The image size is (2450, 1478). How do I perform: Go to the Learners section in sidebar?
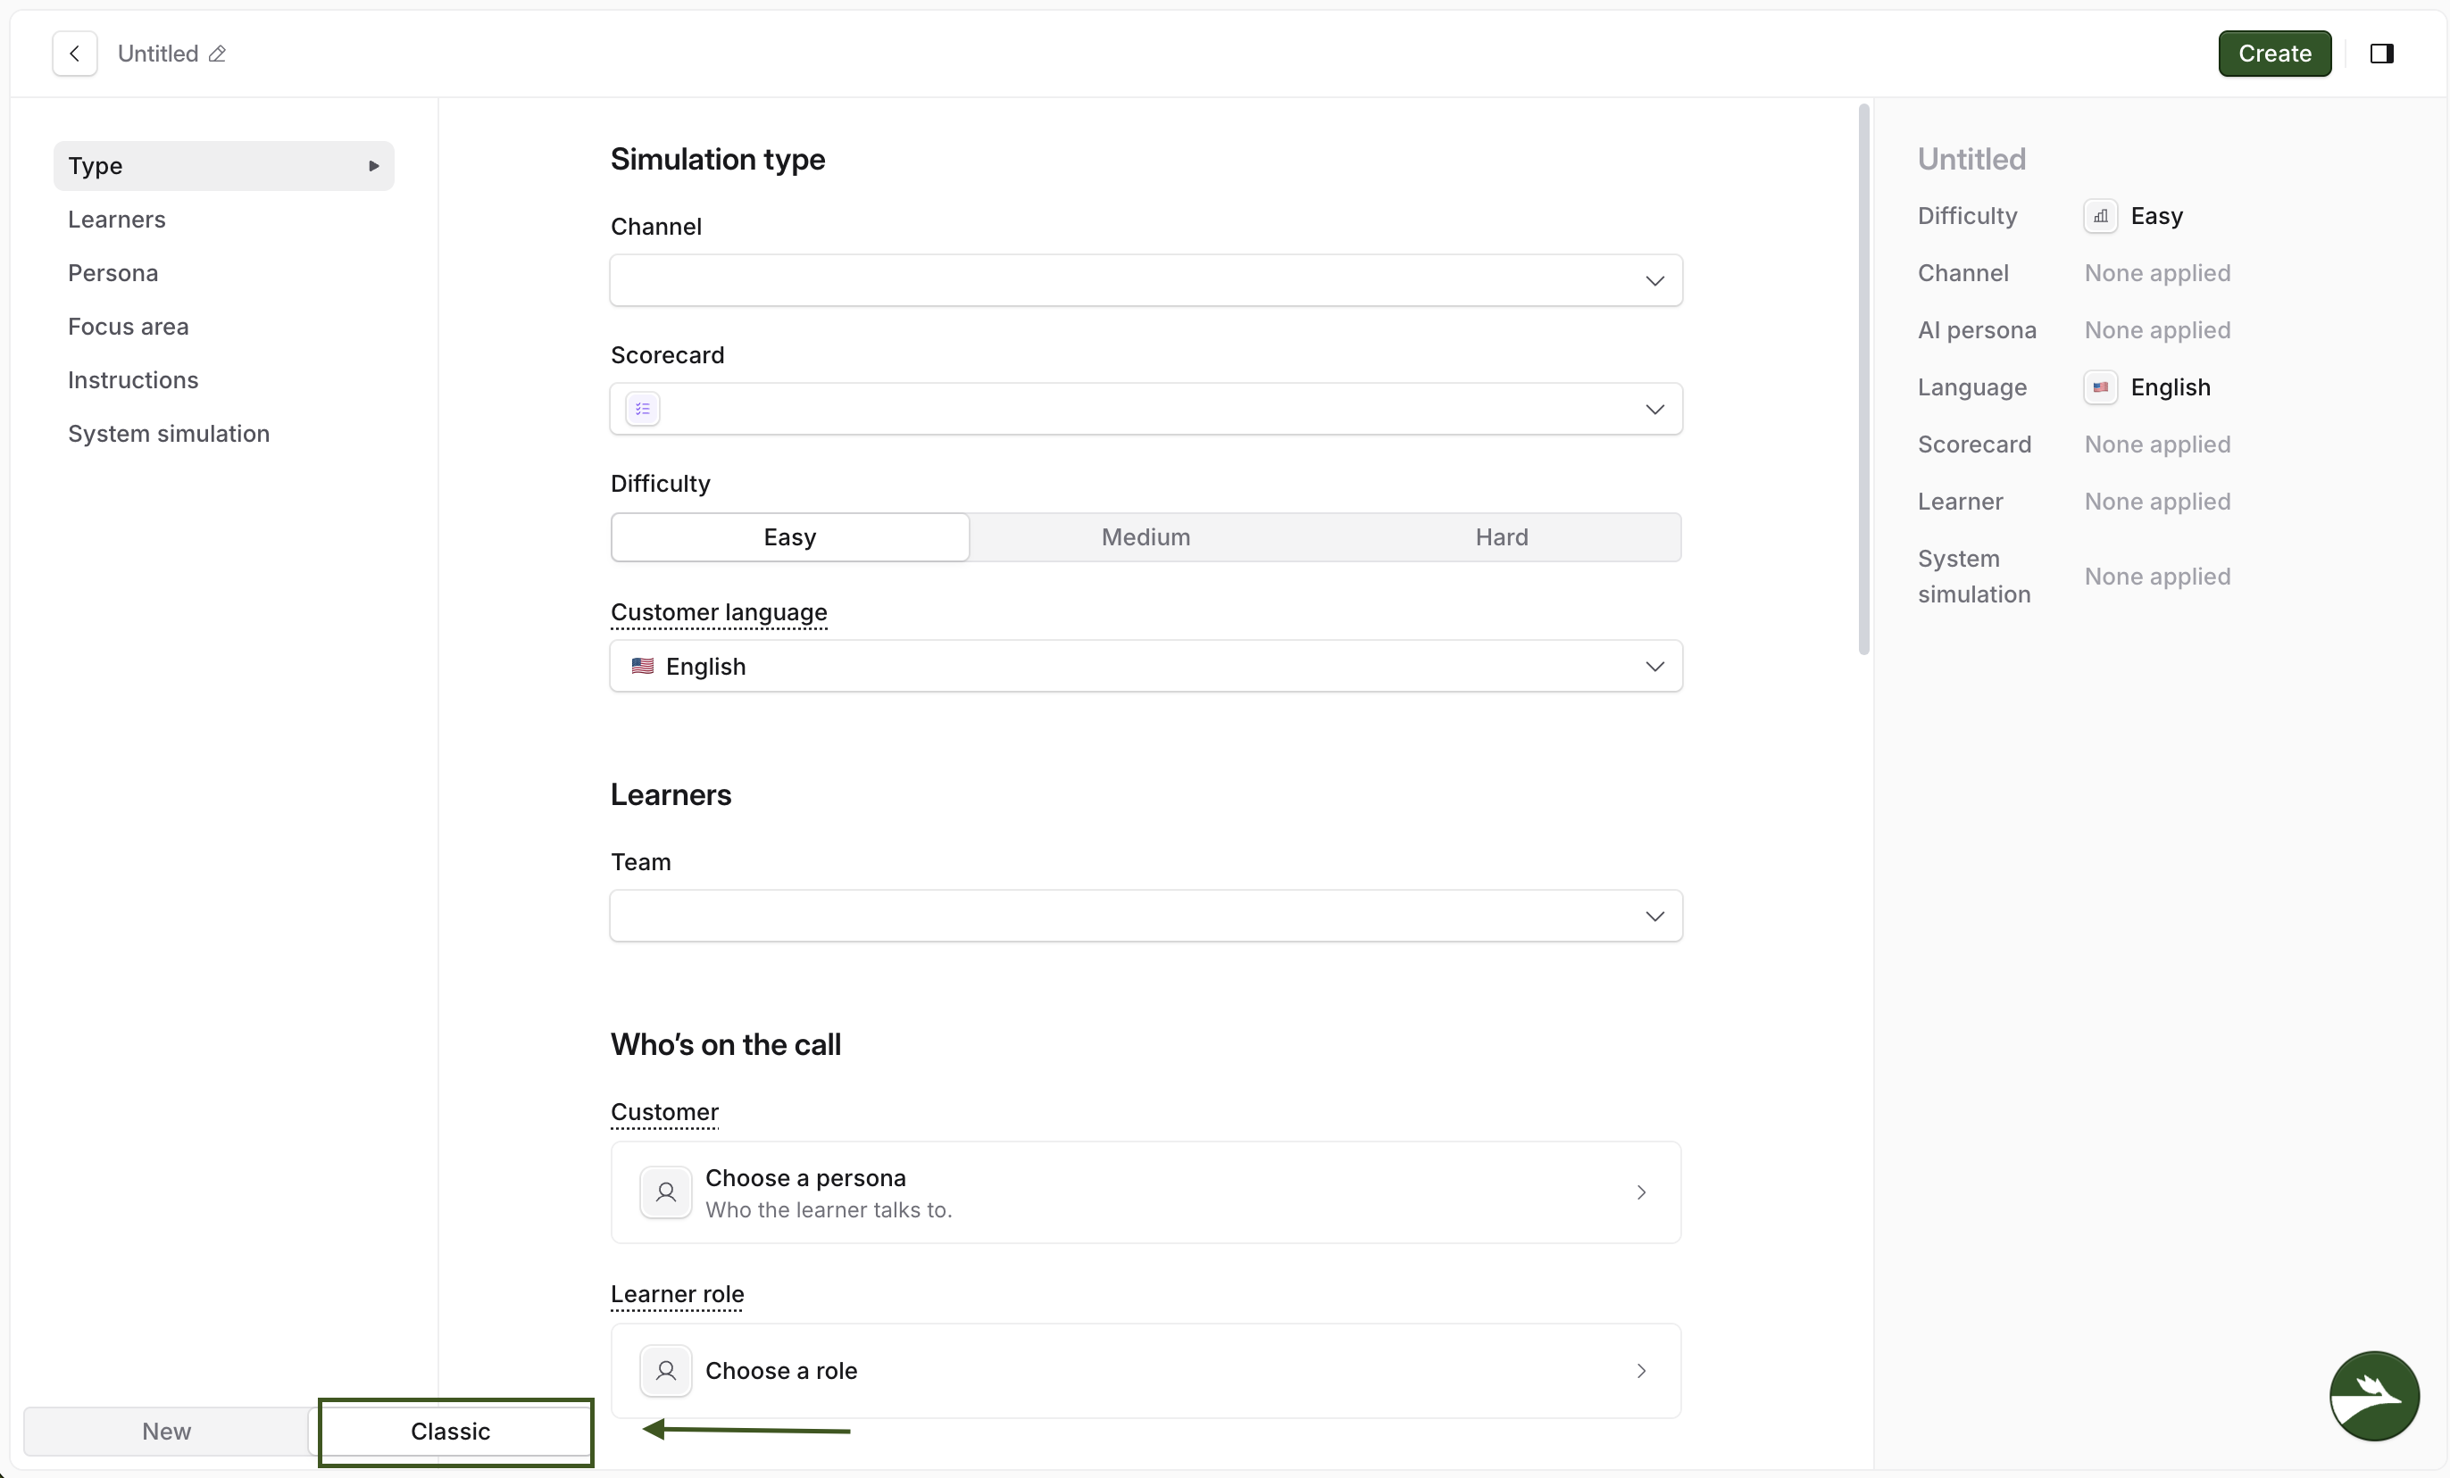point(116,219)
